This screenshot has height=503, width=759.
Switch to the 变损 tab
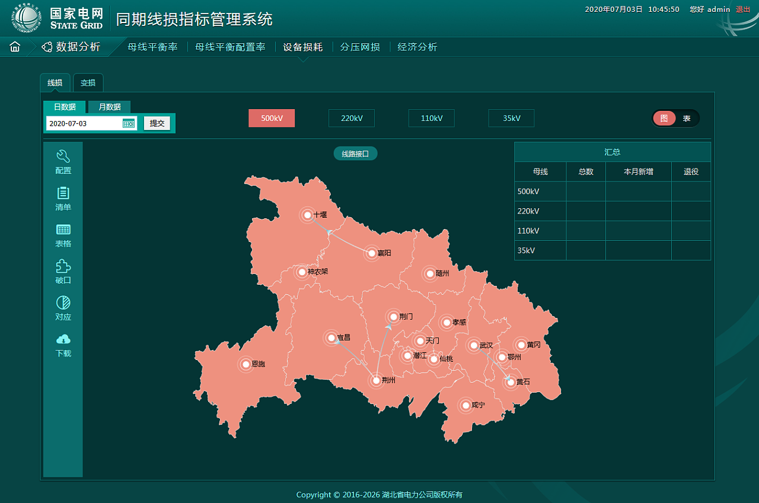[88, 82]
